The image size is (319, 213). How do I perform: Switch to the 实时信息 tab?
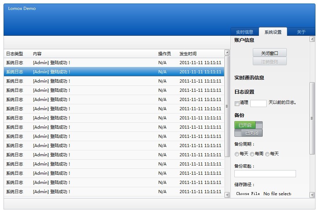(245, 32)
